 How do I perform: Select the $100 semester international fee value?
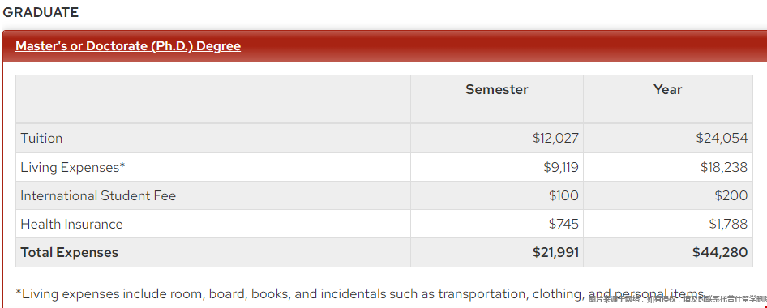pyautogui.click(x=563, y=195)
